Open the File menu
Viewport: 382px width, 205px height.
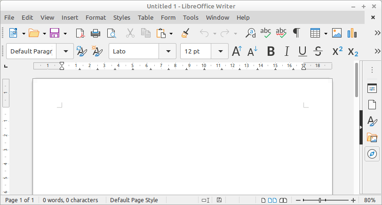(x=9, y=17)
